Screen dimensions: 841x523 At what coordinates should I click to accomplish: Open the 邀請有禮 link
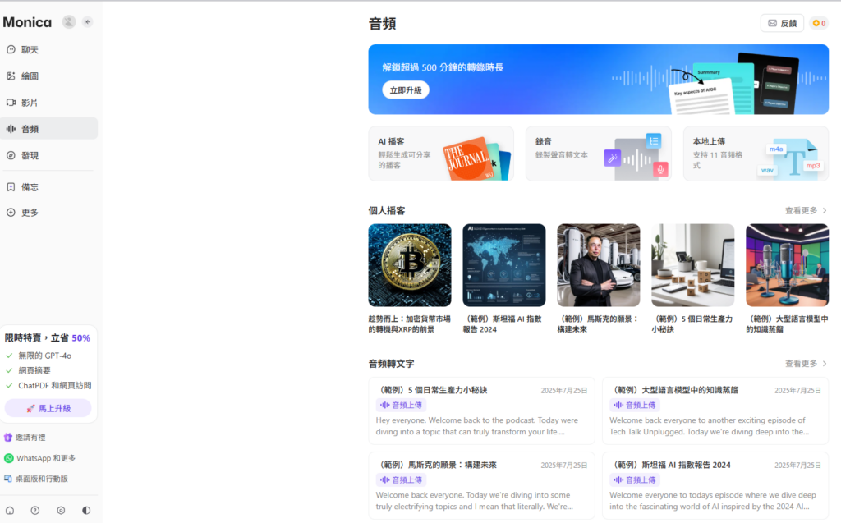pos(25,437)
